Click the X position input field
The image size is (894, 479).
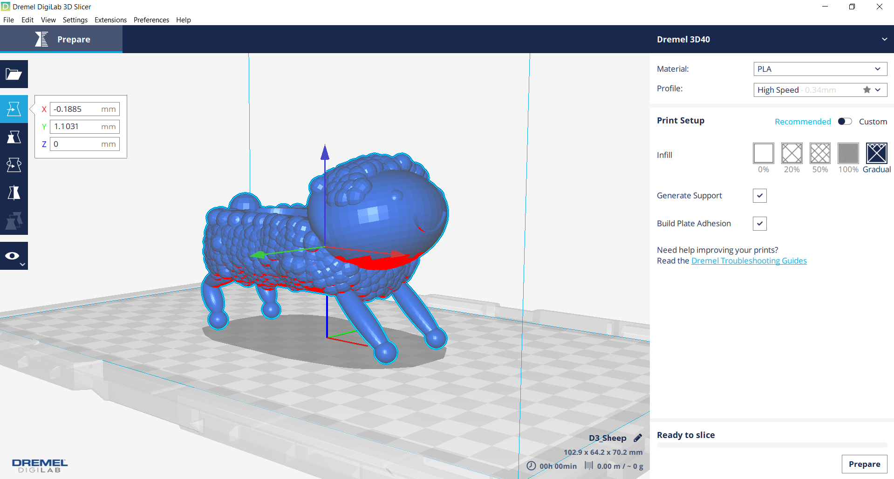pos(85,109)
